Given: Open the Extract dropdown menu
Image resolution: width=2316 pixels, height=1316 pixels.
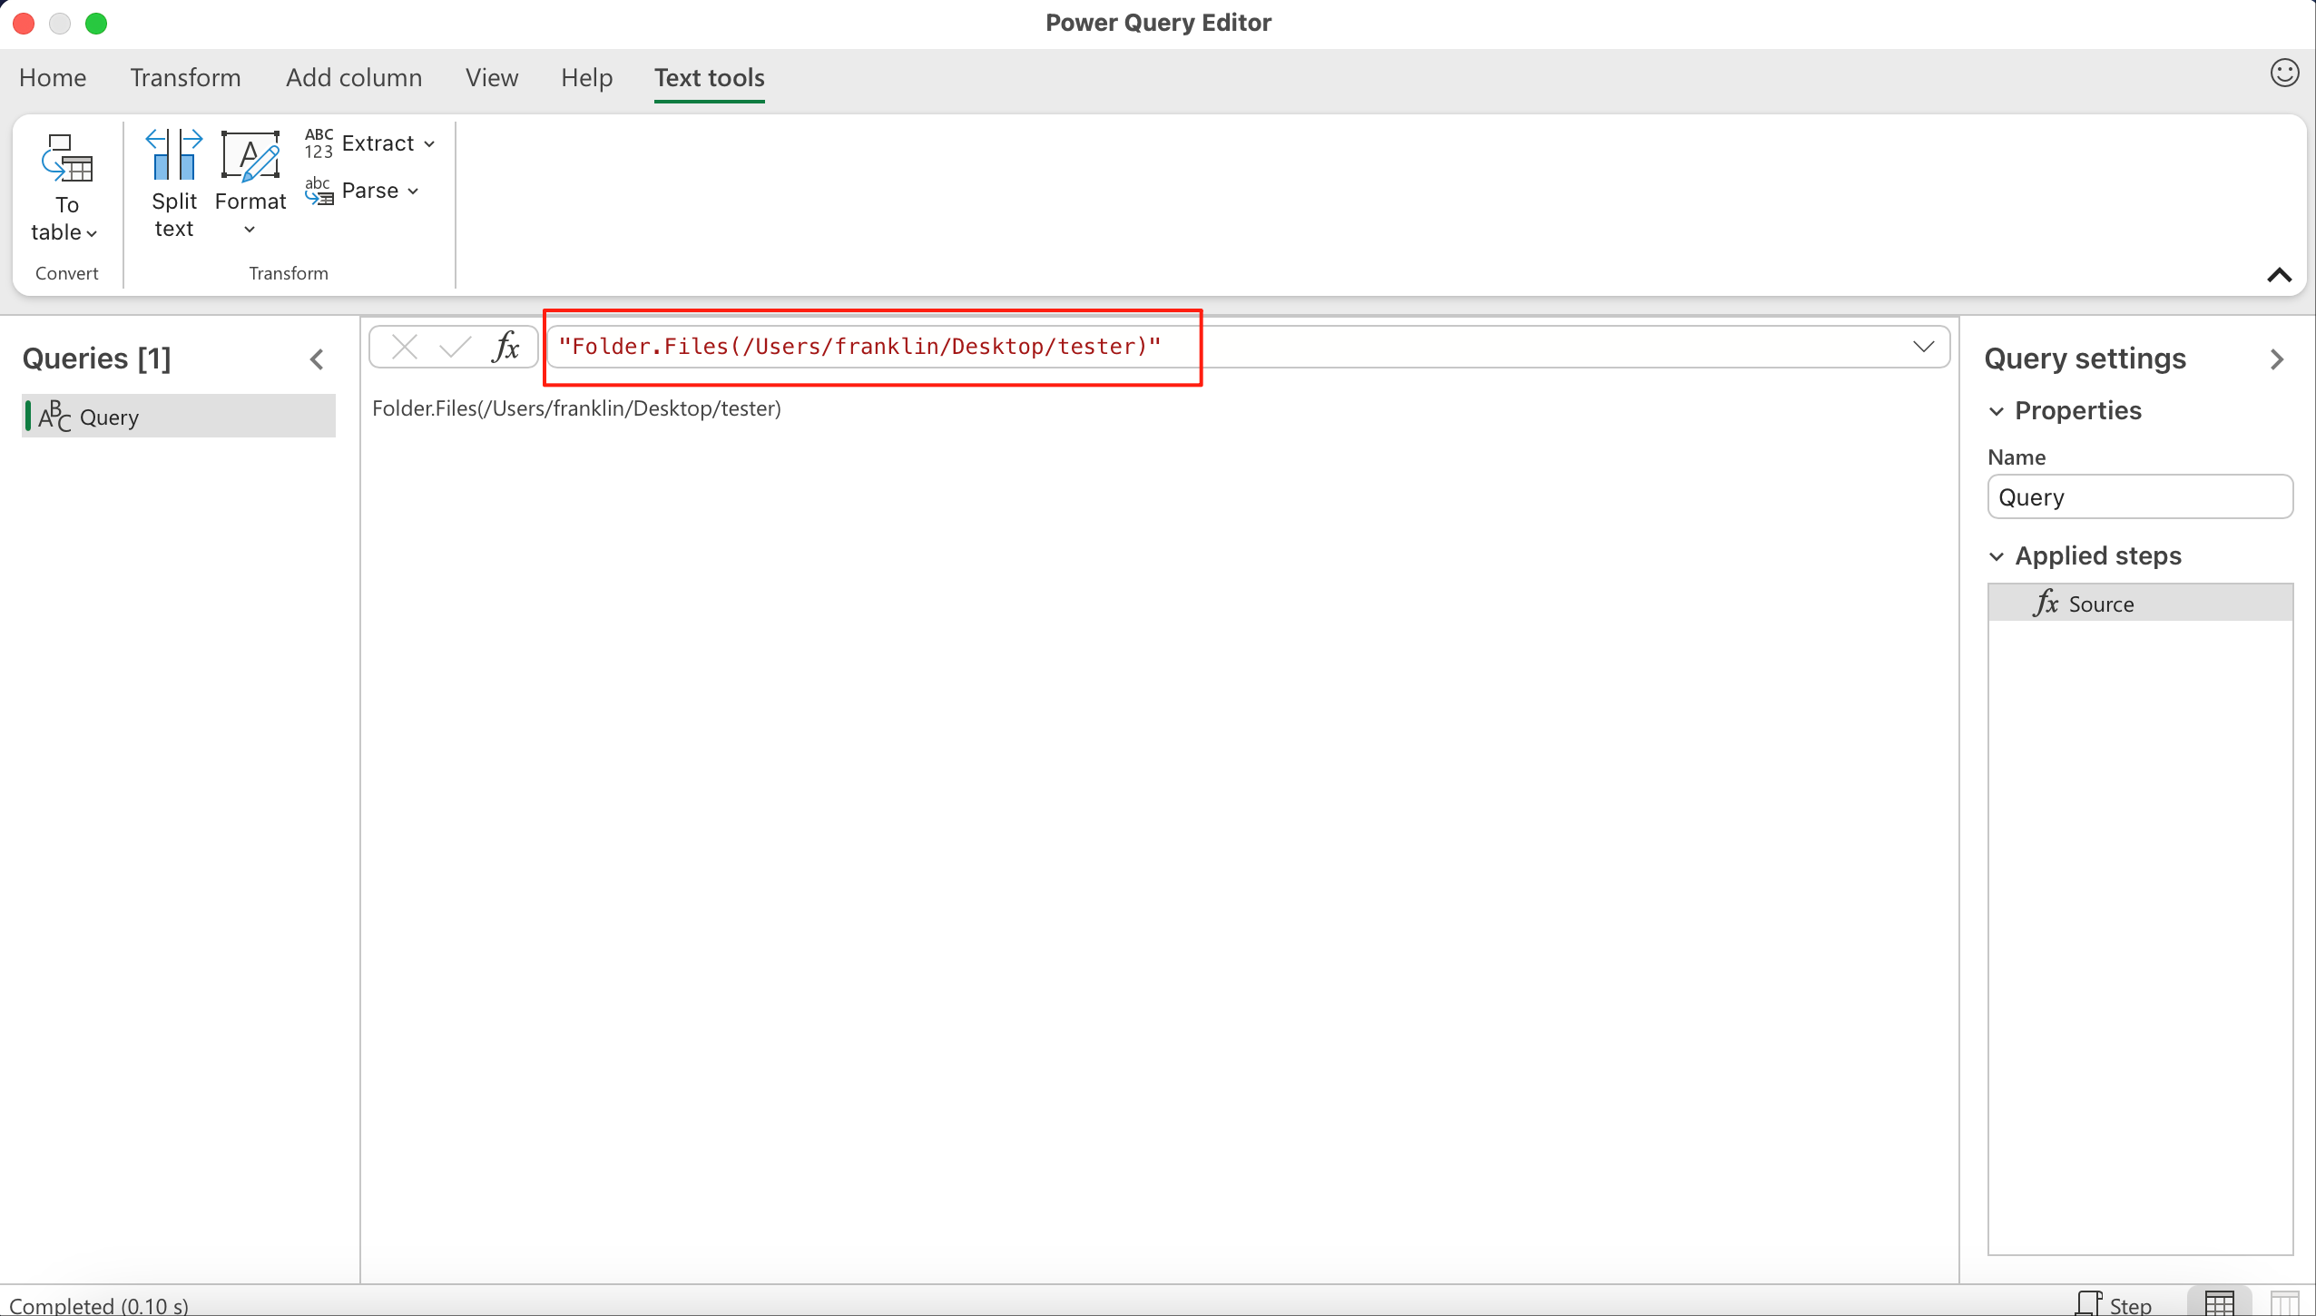Looking at the screenshot, I should pos(370,143).
